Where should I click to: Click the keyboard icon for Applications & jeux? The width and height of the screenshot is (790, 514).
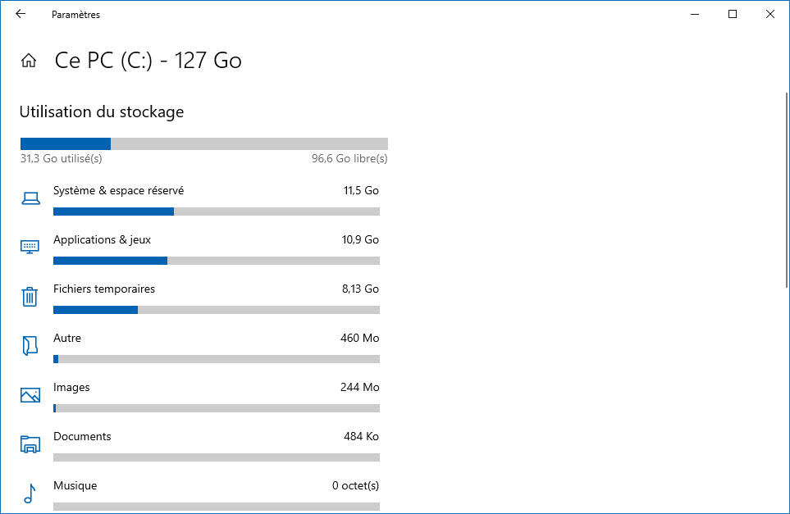[x=30, y=247]
